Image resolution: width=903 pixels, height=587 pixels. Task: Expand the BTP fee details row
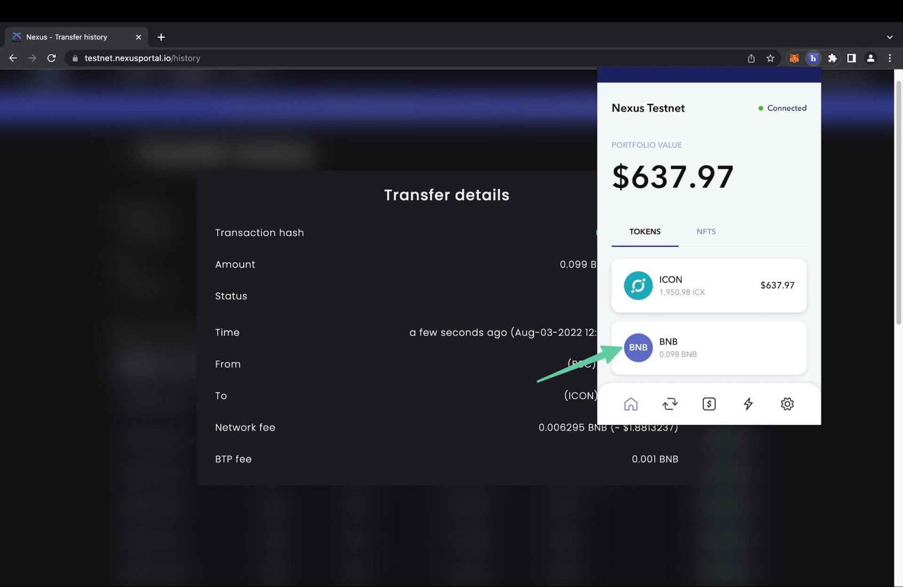(447, 459)
